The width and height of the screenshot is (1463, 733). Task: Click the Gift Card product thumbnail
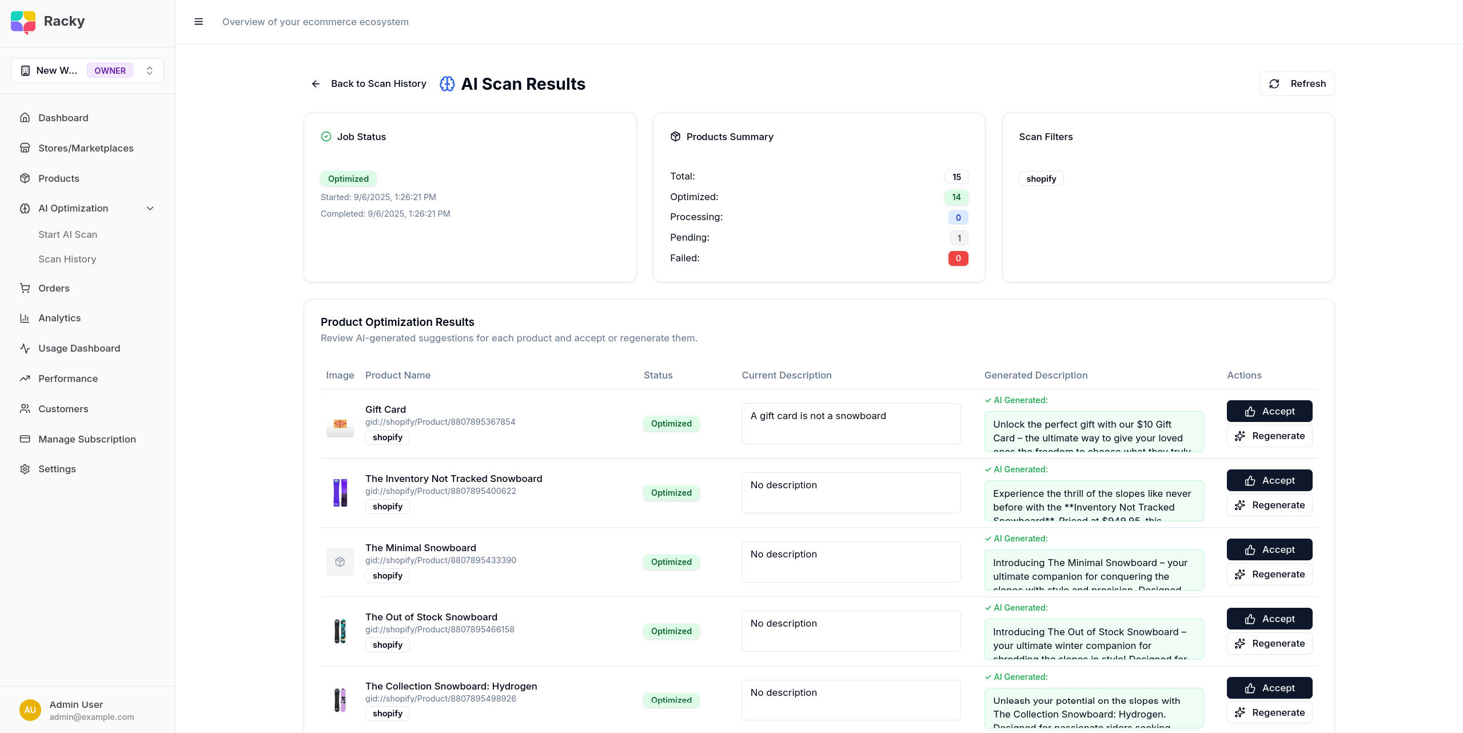click(x=340, y=424)
